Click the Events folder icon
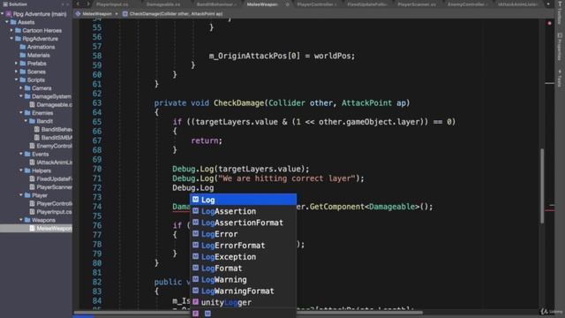565x318 pixels. point(27,154)
